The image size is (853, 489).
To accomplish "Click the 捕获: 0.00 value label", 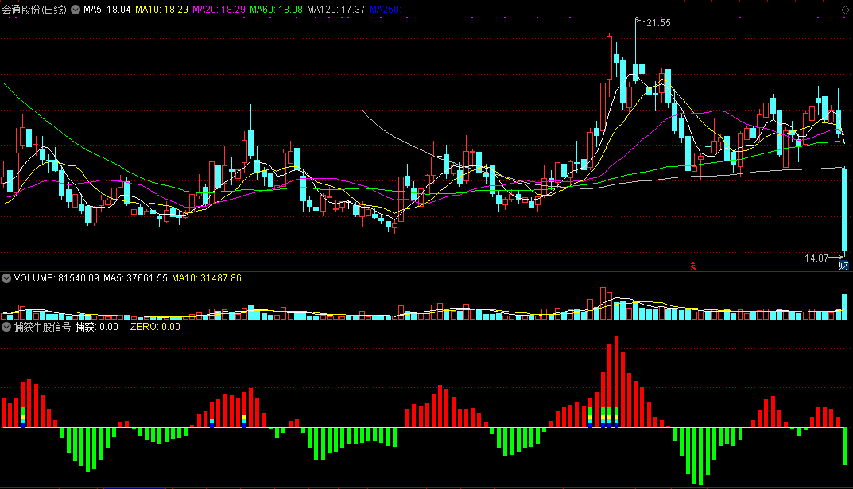I will tap(97, 327).
